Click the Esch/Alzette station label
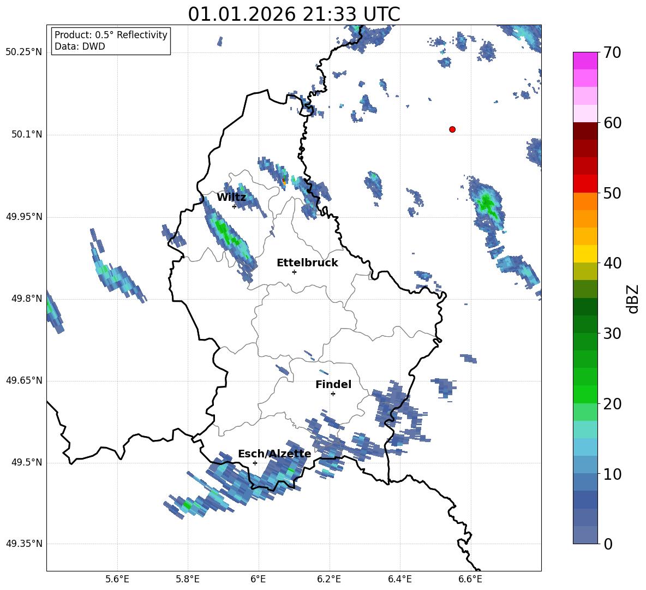The width and height of the screenshot is (646, 590). pos(274,454)
